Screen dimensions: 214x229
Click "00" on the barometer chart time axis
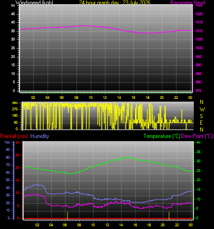coord(190,97)
